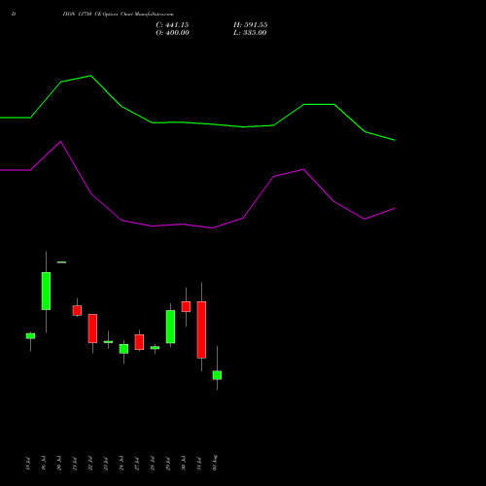The height and width of the screenshot is (486, 486).
Task: Click the '03 Aug' date label
Action: click(215, 463)
